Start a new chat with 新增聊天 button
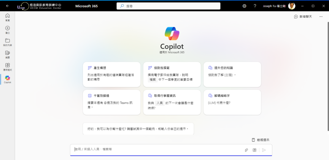The height and width of the screenshot is (160, 329). tap(303, 17)
